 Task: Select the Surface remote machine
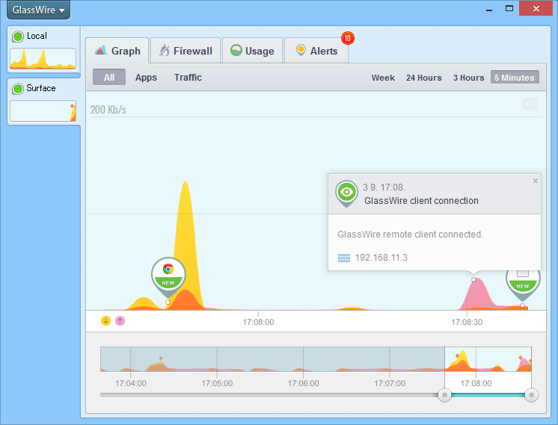click(43, 102)
